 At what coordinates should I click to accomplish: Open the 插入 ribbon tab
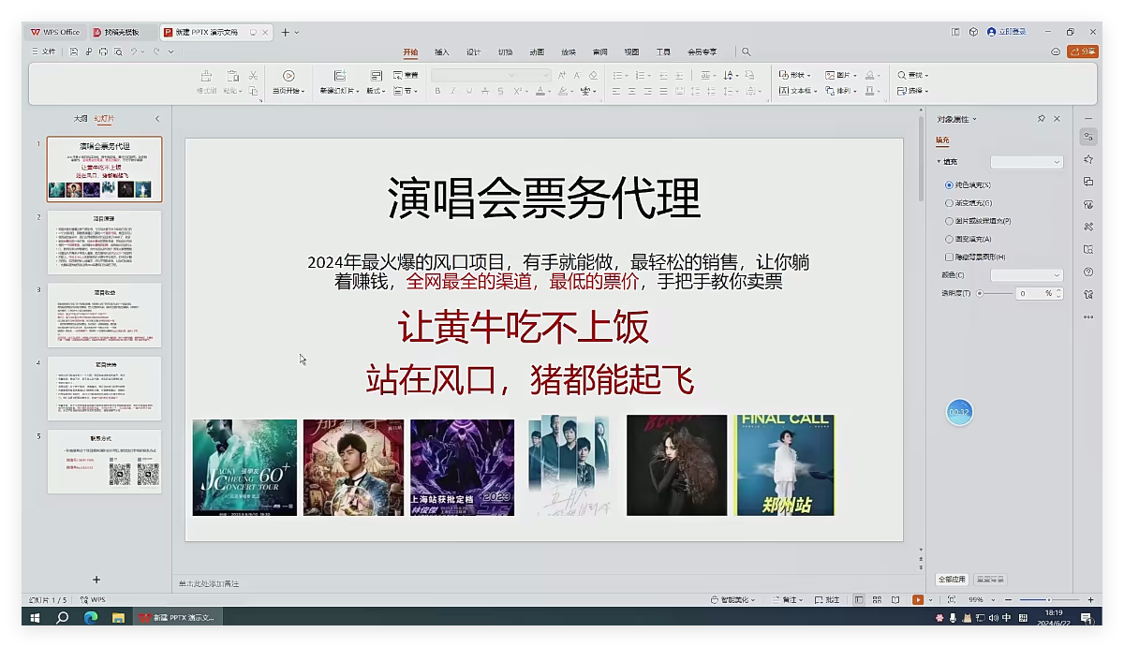click(x=442, y=51)
